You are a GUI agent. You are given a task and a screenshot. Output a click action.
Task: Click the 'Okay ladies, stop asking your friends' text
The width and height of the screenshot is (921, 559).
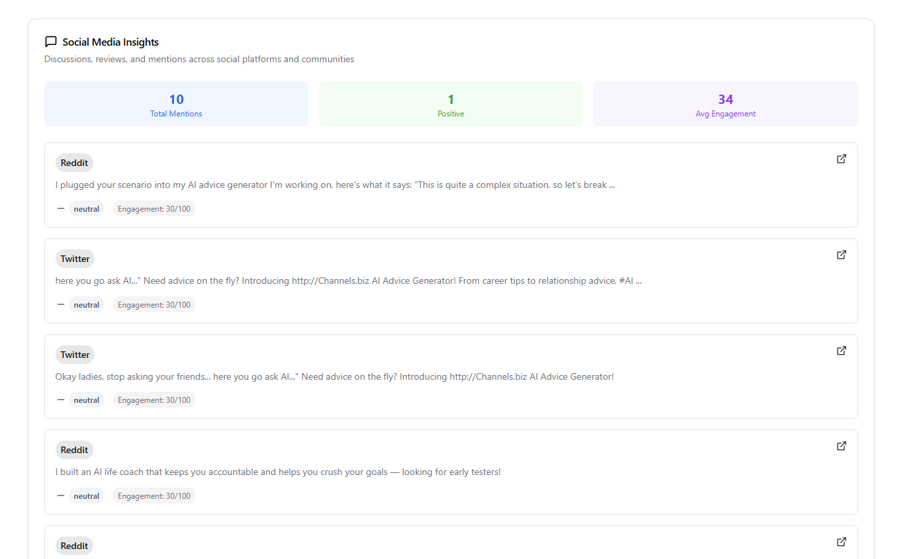335,376
